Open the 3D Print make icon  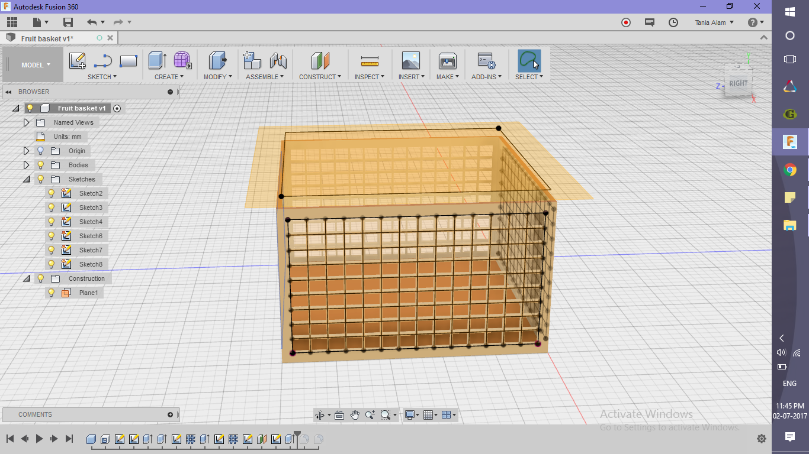click(447, 60)
